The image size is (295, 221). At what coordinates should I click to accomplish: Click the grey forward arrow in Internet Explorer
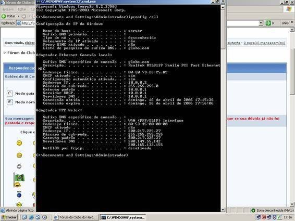(23, 16)
